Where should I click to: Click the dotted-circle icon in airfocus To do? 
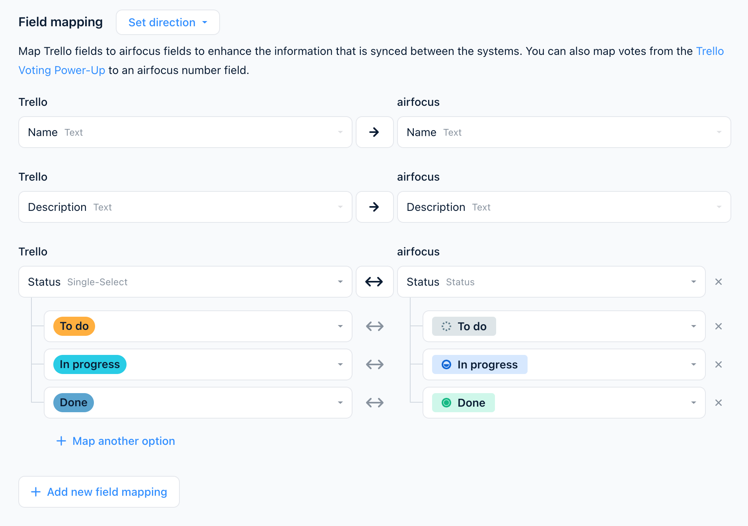(x=446, y=326)
